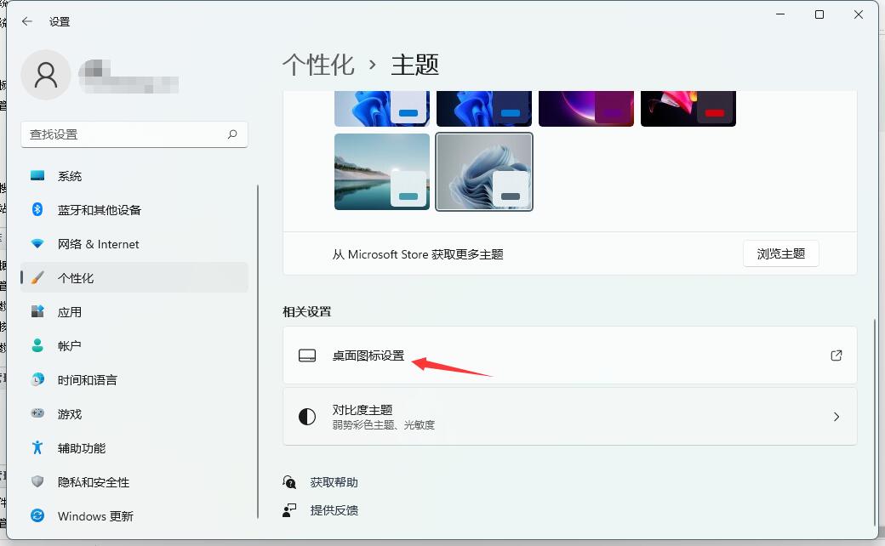Viewport: 885px width, 546px height.
Task: Click the Bluetooth icon in sidebar
Action: click(x=37, y=210)
